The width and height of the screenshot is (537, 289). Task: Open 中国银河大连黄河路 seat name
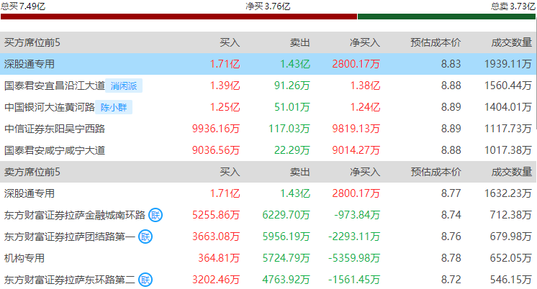50,107
